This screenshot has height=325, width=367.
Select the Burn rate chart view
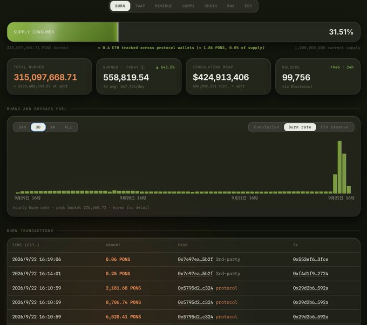[x=300, y=127]
